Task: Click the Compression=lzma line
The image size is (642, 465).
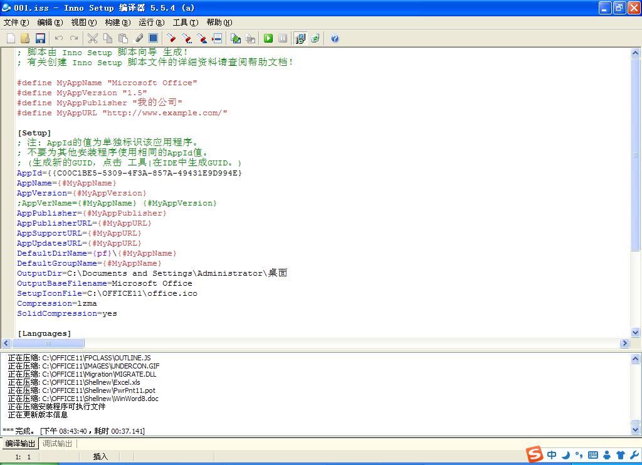Action: 57,303
